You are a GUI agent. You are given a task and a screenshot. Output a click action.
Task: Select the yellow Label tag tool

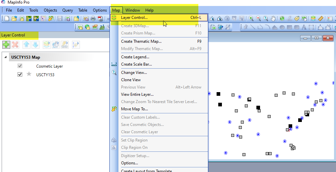(297, 19)
